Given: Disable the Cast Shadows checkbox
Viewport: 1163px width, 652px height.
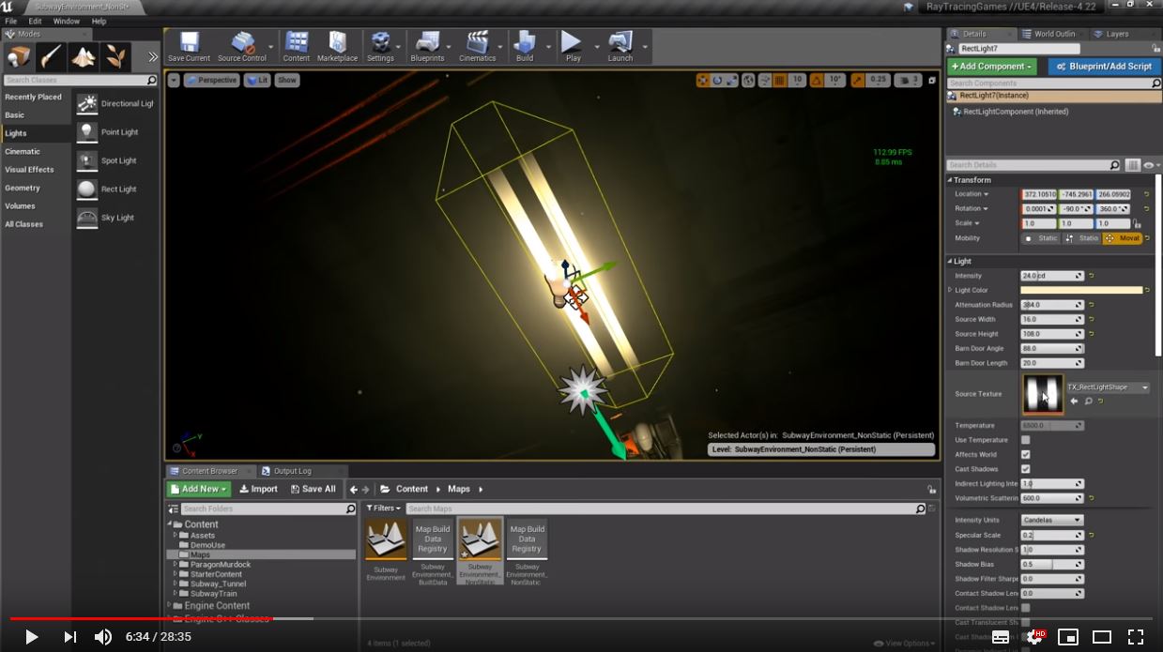Looking at the screenshot, I should [x=1025, y=469].
